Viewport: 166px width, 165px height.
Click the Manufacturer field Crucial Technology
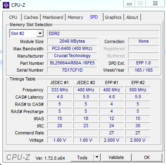(x=72, y=56)
